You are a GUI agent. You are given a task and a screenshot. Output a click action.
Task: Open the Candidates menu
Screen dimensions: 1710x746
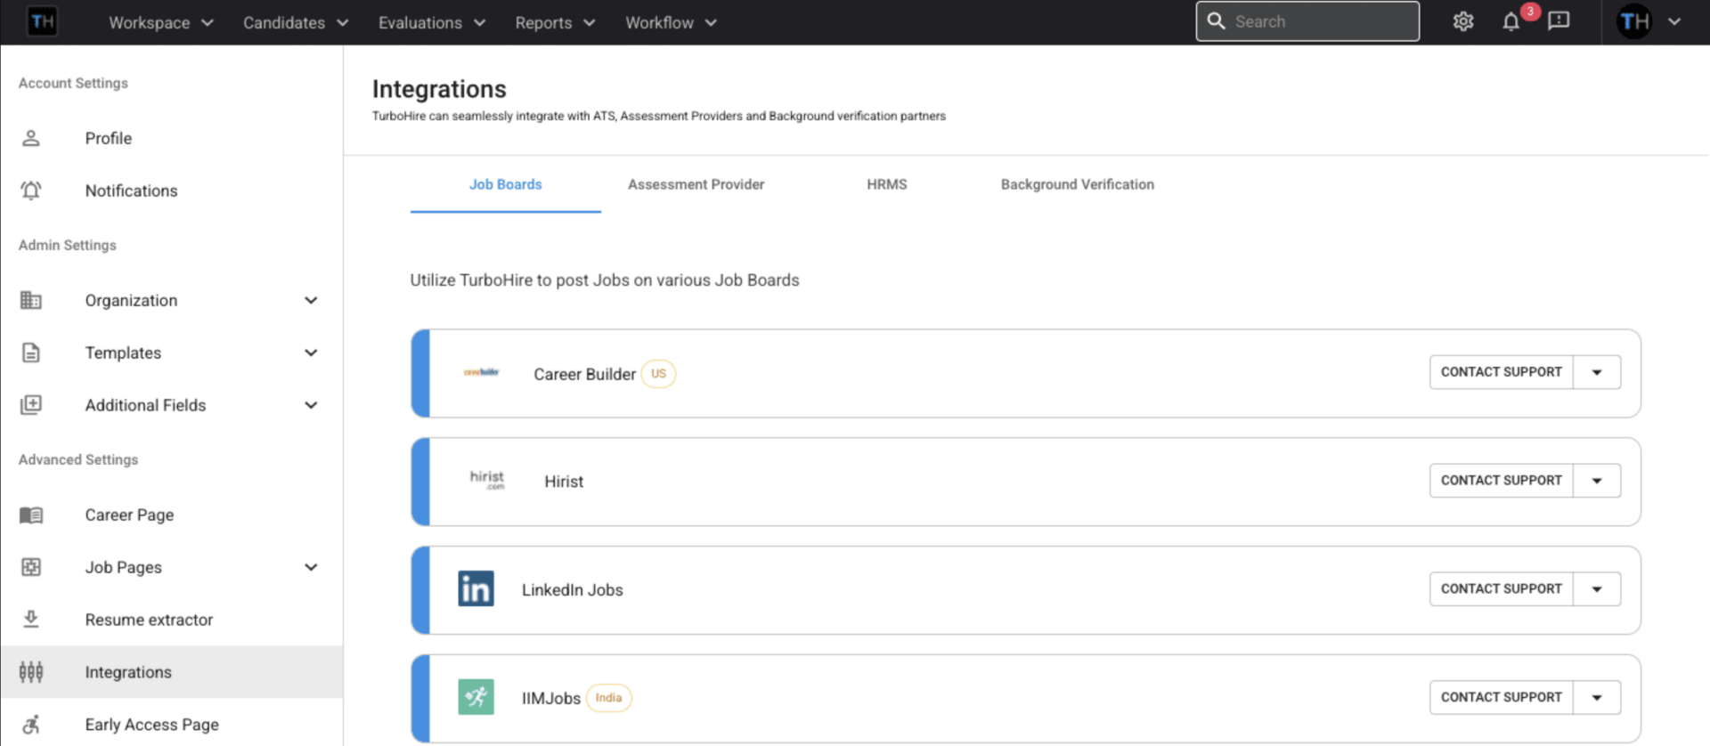(295, 22)
